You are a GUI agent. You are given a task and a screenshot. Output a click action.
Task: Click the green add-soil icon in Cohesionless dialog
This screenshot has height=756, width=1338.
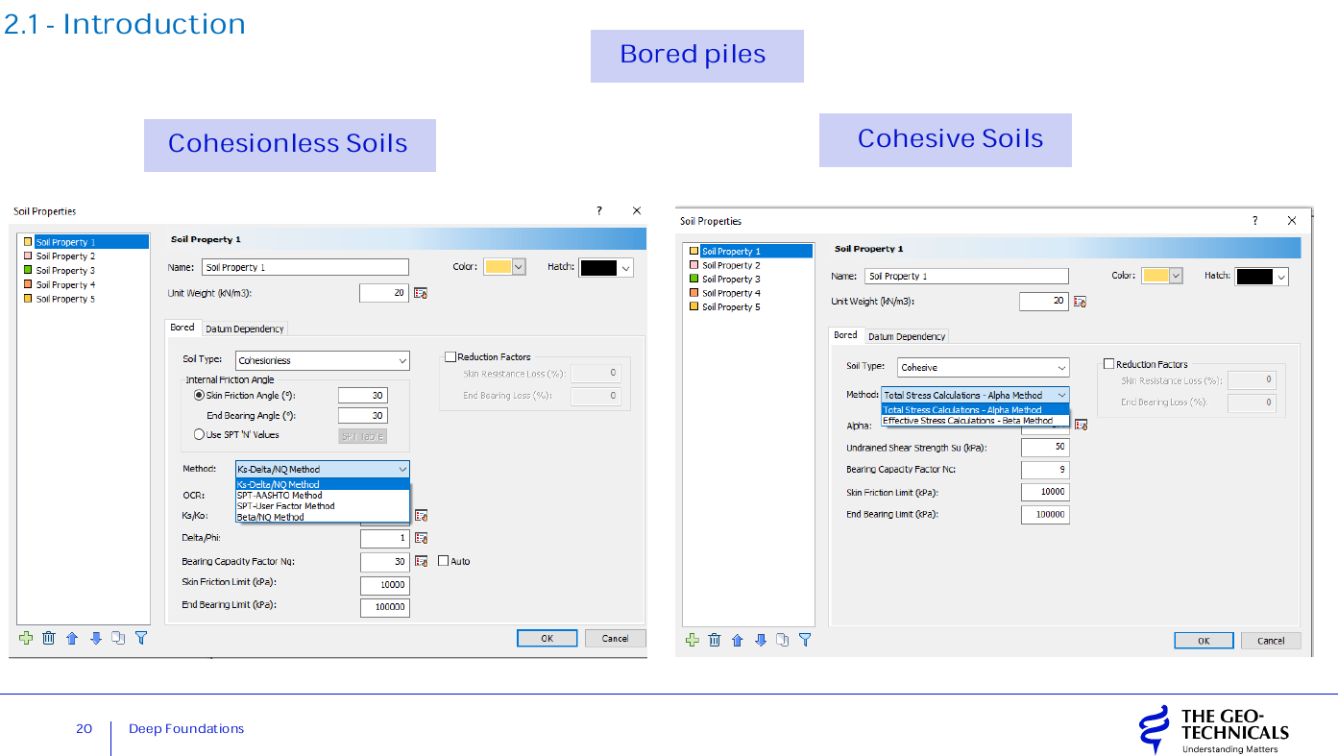[25, 638]
